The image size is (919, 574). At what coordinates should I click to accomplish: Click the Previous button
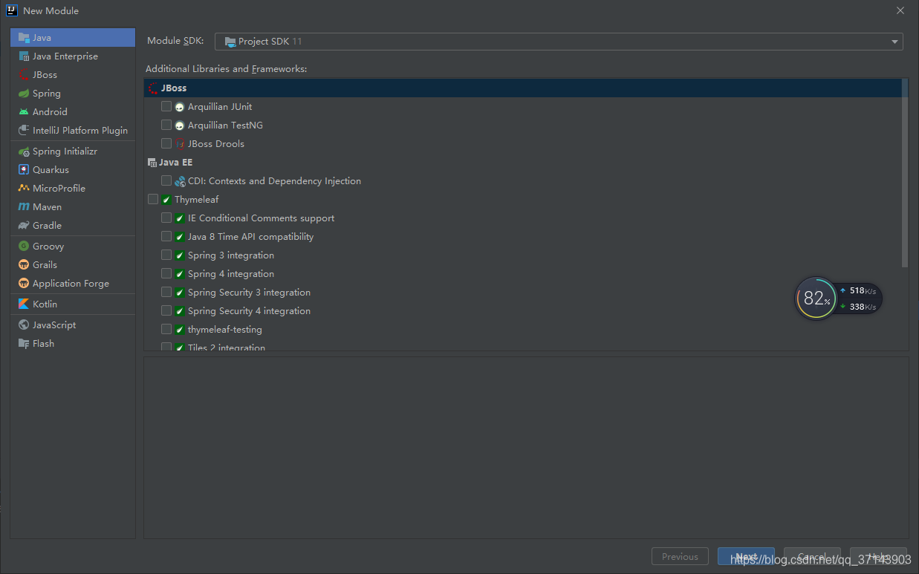click(x=680, y=557)
